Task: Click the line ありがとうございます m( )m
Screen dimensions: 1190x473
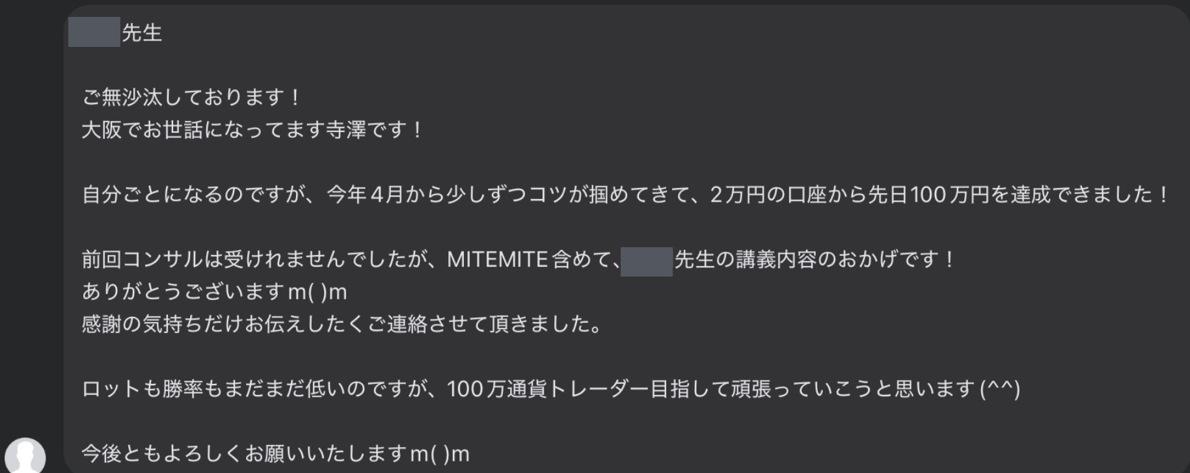Action: coord(215,292)
